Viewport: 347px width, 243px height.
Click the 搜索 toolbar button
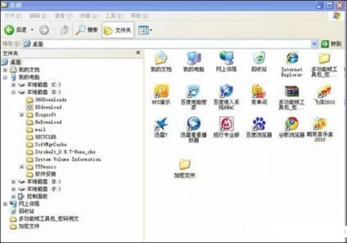[x=87, y=29]
